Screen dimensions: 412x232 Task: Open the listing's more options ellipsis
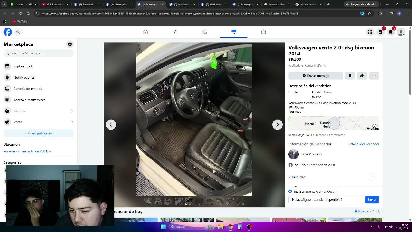tap(374, 76)
